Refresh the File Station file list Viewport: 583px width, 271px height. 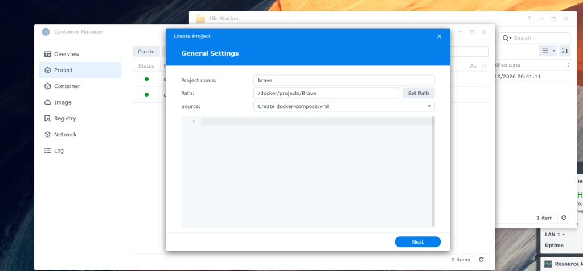click(564, 218)
